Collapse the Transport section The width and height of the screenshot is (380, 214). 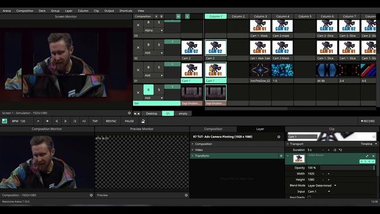[x=287, y=144]
